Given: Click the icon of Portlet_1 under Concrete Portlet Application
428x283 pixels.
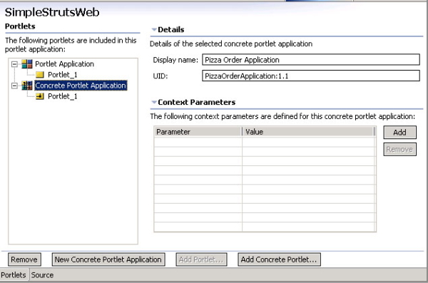Looking at the screenshot, I should [x=40, y=96].
